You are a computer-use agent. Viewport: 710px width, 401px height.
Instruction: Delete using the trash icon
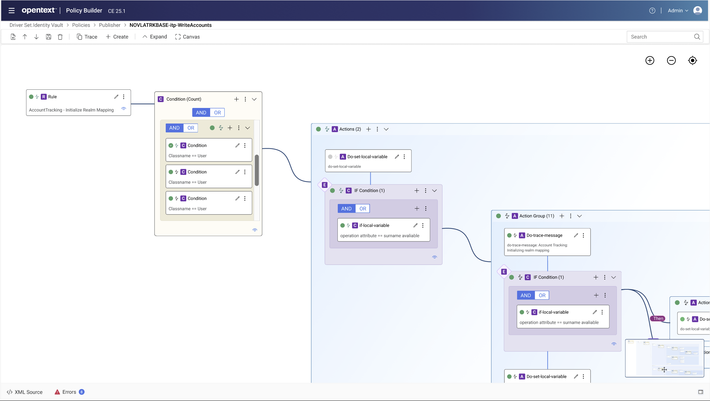tap(60, 37)
